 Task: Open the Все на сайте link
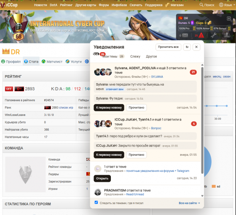coord(189,203)
